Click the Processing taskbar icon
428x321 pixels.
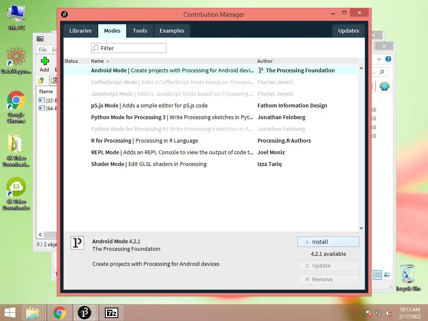click(84, 313)
